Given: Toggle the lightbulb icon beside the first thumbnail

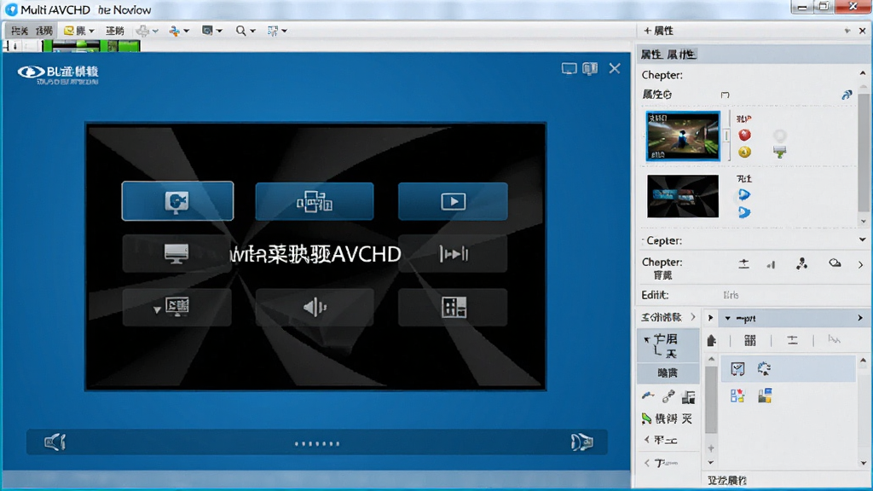Looking at the screenshot, I should pyautogui.click(x=780, y=136).
